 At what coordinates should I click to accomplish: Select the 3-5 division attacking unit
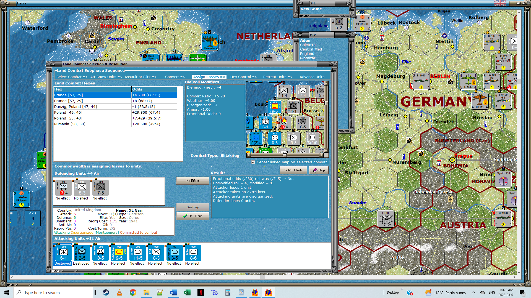click(175, 253)
